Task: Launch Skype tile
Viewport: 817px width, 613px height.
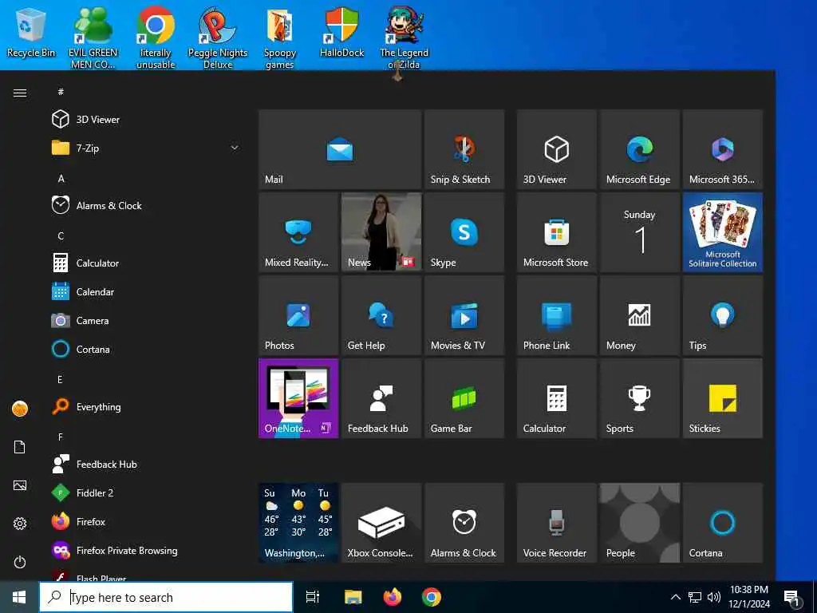Action: (464, 232)
